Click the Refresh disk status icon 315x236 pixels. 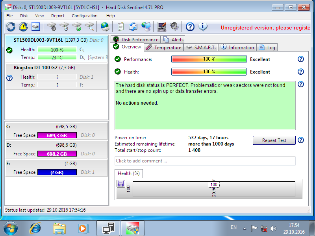(x=11, y=27)
